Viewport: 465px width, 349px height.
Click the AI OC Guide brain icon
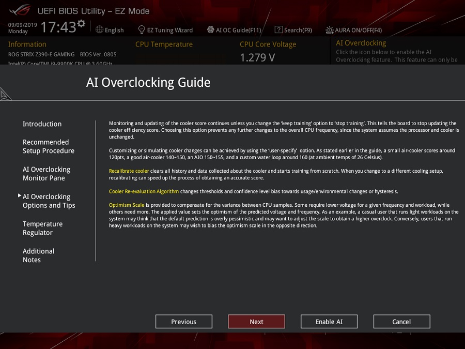pyautogui.click(x=211, y=29)
